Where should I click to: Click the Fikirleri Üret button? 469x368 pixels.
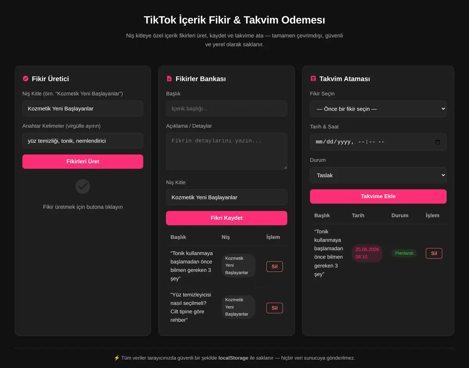(83, 161)
